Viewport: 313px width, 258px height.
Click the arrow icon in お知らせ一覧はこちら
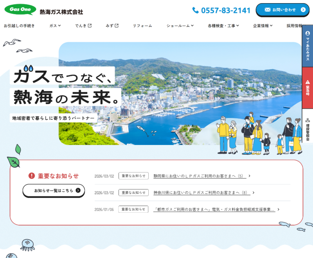78,190
